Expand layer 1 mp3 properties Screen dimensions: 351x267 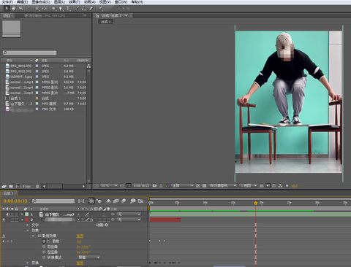click(22, 214)
